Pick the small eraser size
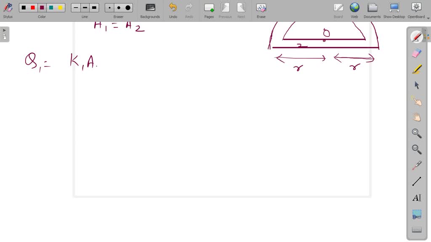The width and height of the screenshot is (431, 242). (x=109, y=8)
